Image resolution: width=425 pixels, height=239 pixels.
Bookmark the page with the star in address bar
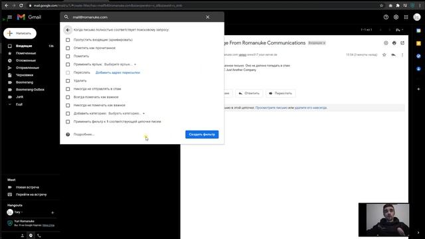pos(381,5)
